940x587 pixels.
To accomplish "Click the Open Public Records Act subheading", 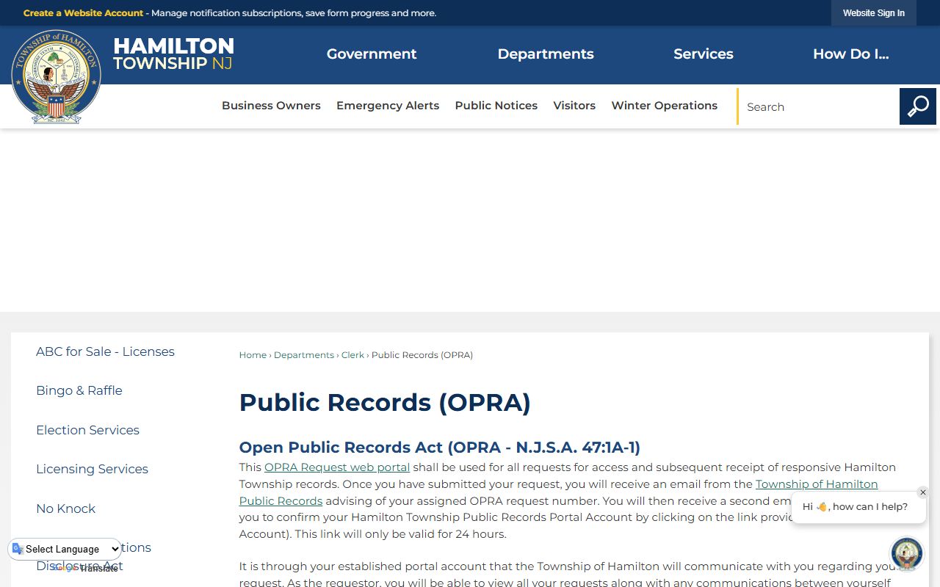I will [x=440, y=448].
